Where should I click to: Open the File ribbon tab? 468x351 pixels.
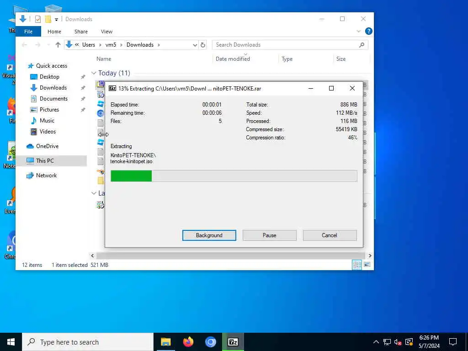point(28,32)
